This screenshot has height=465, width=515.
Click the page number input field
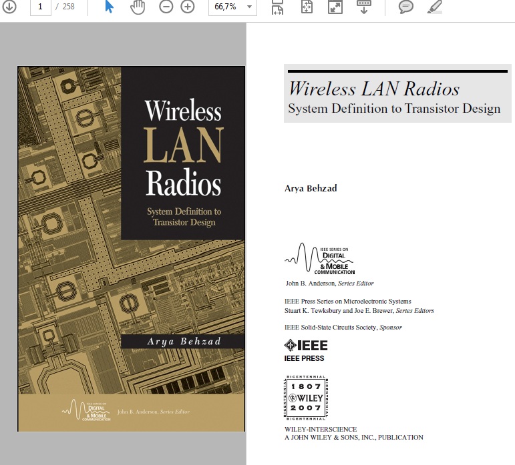41,7
